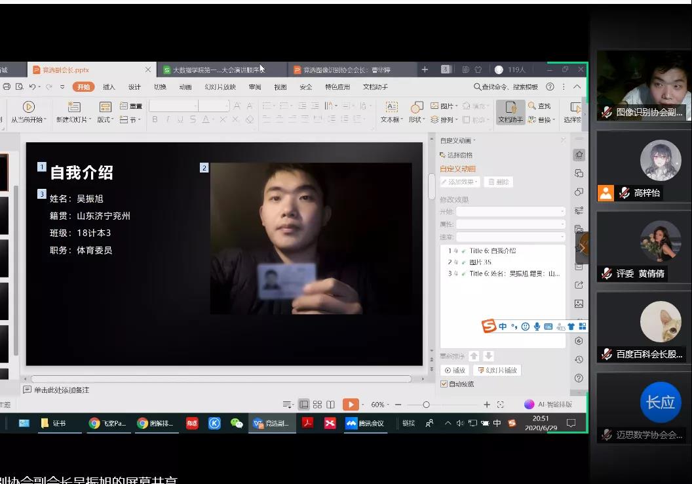Click the share icon in right sidebar

(x=579, y=285)
